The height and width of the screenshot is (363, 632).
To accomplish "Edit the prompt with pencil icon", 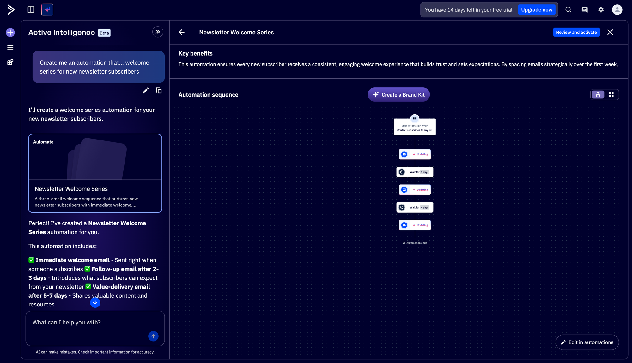I will pyautogui.click(x=145, y=91).
